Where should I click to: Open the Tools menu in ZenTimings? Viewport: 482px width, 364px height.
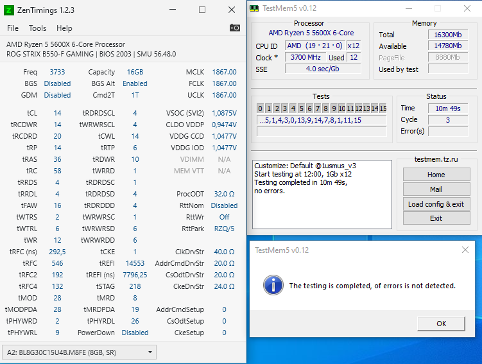click(x=37, y=28)
